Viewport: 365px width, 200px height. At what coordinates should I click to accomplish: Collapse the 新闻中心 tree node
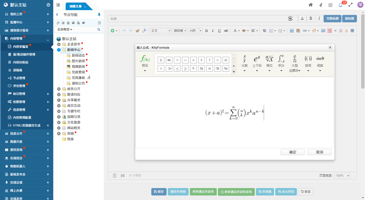click(x=59, y=50)
